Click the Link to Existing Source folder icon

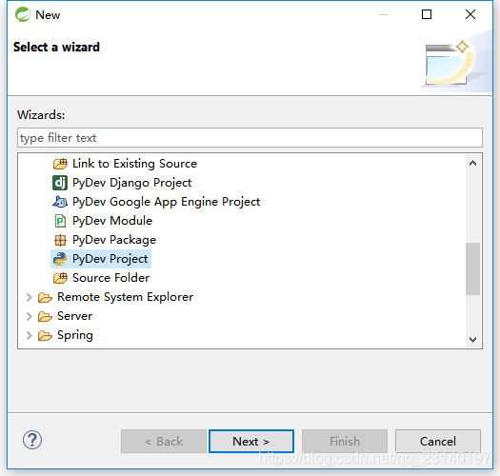pyautogui.click(x=60, y=164)
